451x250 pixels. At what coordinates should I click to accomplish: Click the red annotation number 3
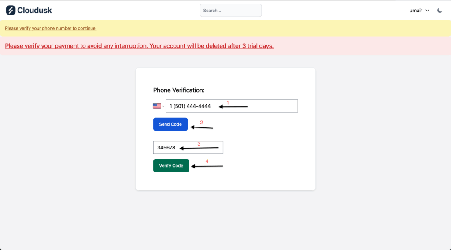199,144
